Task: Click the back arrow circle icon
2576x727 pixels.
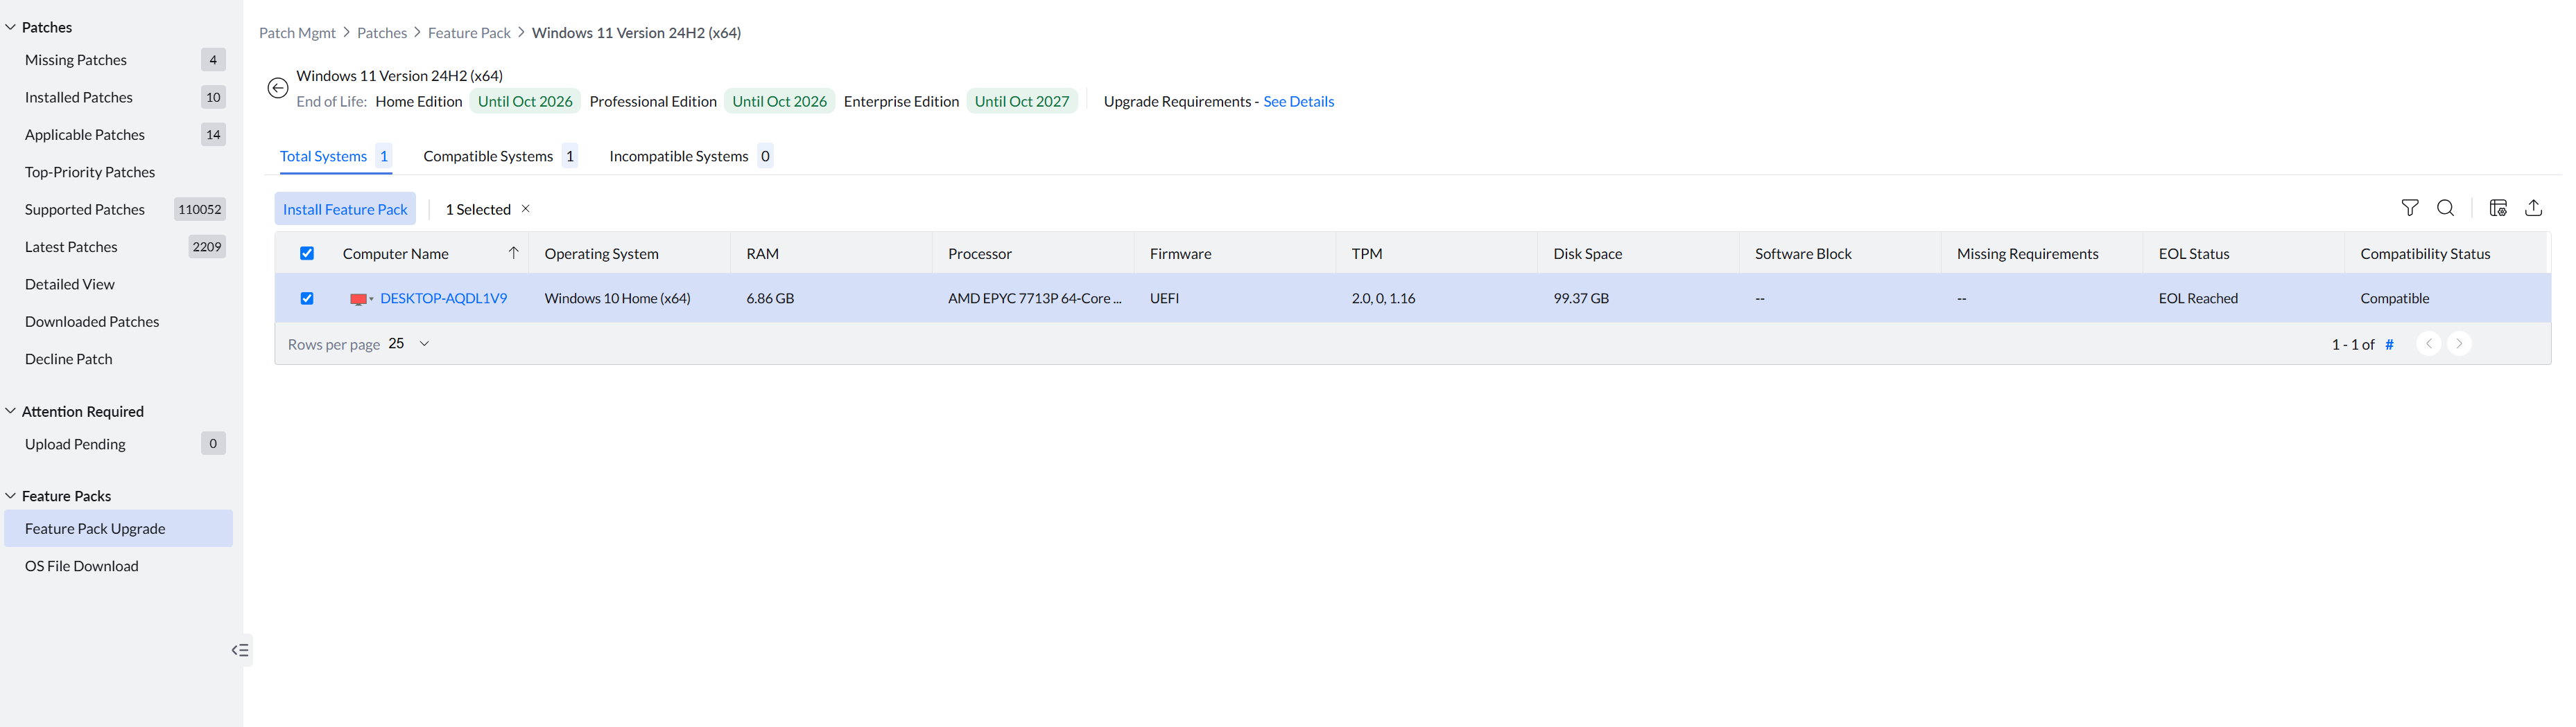Action: pos(278,88)
